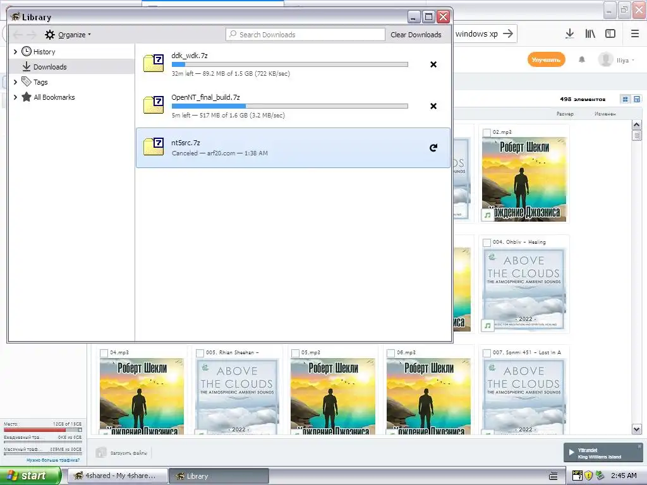Open 4shared notifications bell
647x485 pixels.
[582, 60]
